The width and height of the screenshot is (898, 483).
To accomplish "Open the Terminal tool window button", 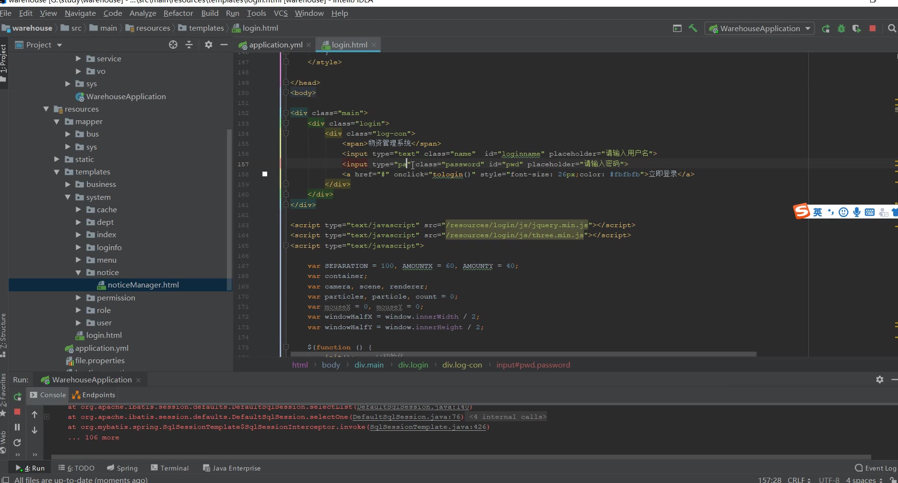I will [x=170, y=468].
